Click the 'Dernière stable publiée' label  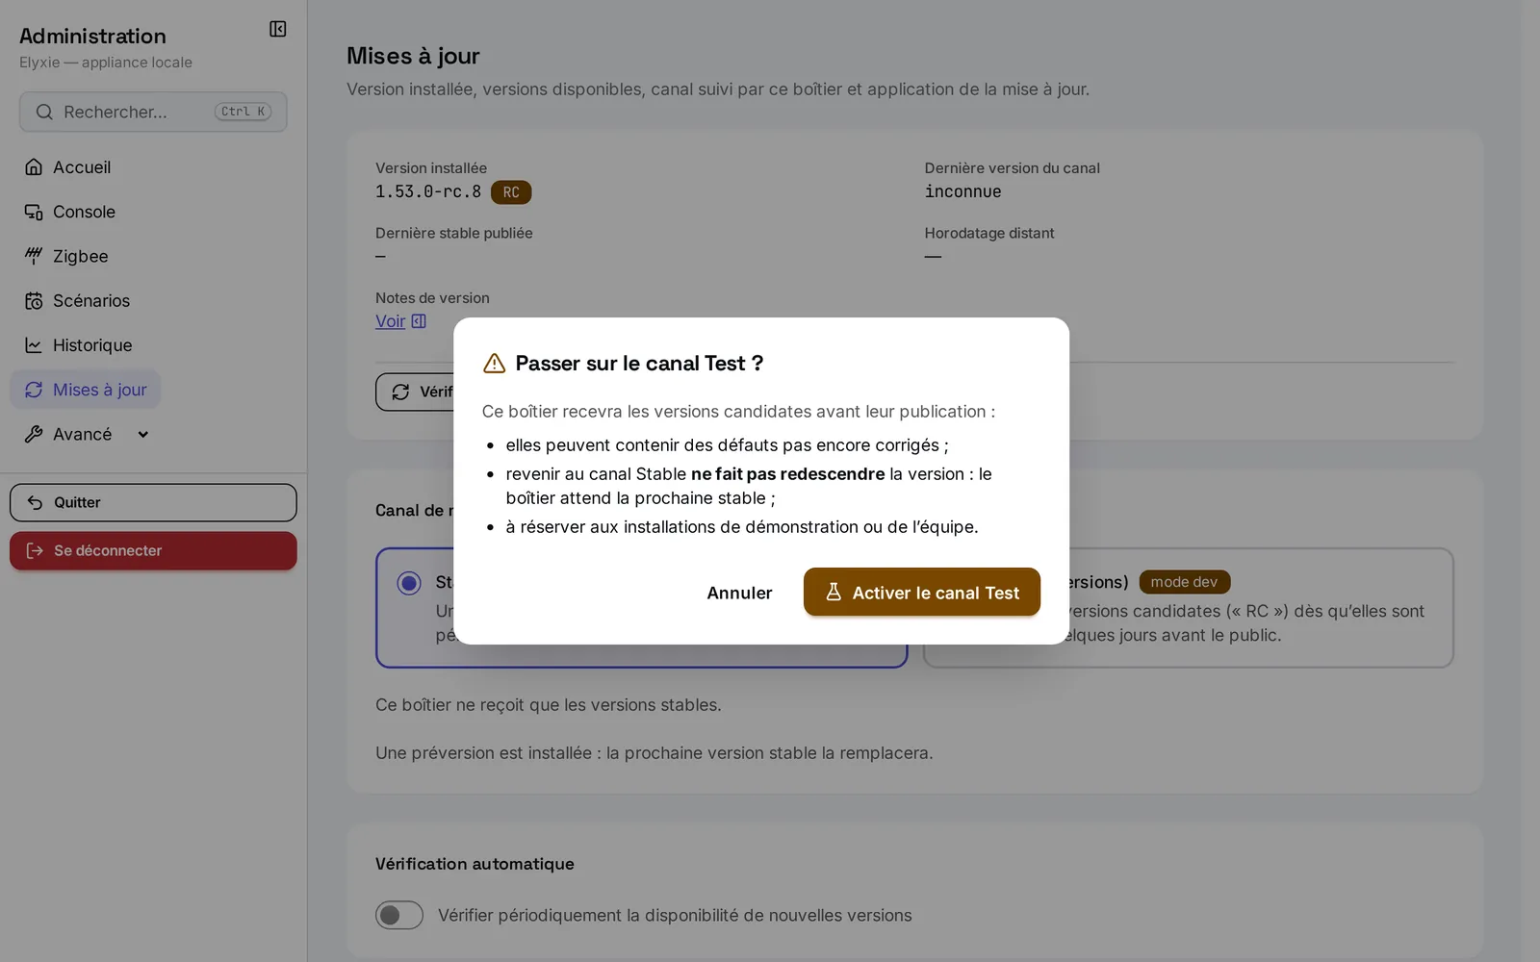click(x=454, y=233)
